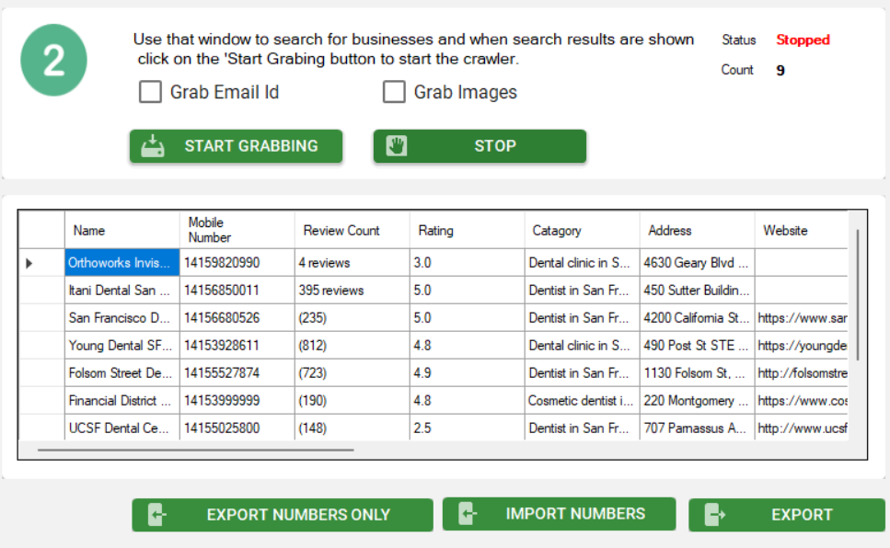
Task: Click the row header of Itani Dental row
Action: [41, 291]
